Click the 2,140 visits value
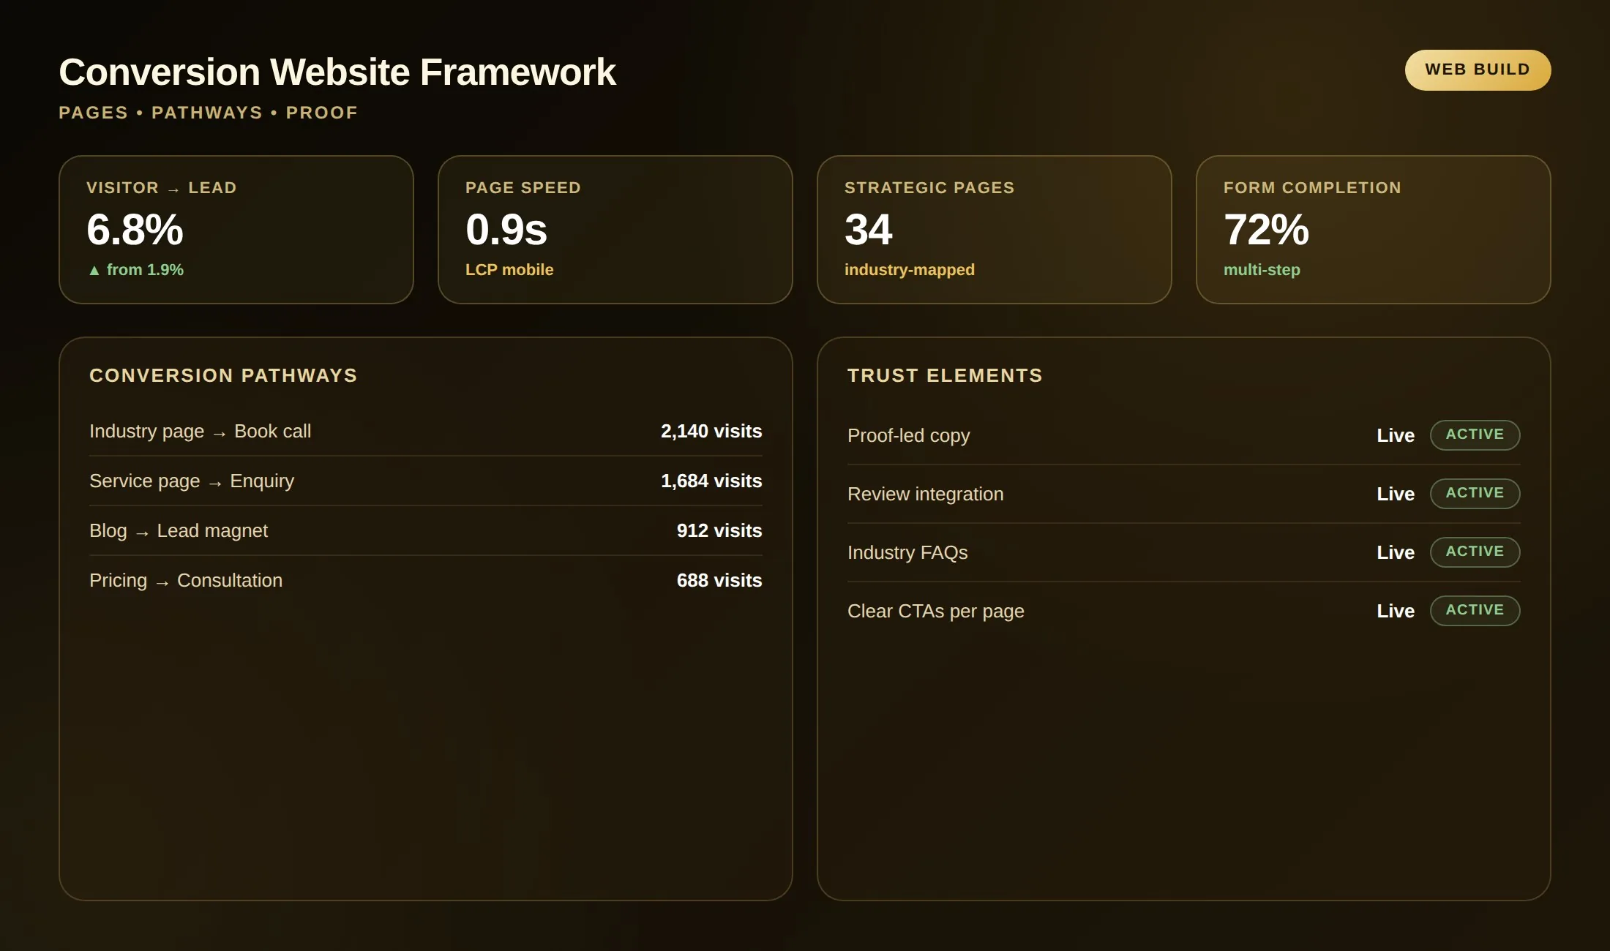 point(711,432)
